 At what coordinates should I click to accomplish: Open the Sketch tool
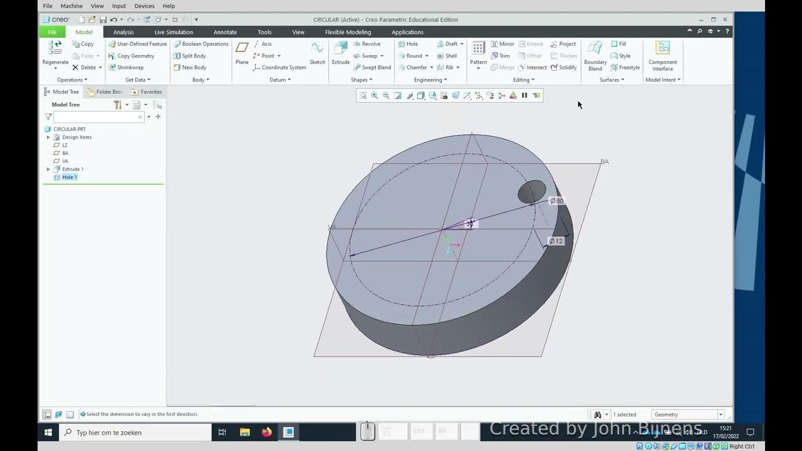(318, 53)
